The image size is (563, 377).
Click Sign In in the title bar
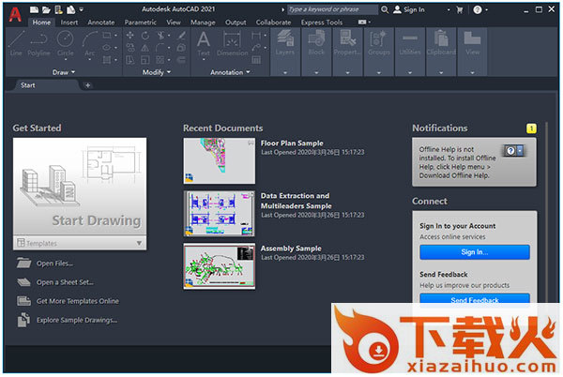click(x=409, y=9)
